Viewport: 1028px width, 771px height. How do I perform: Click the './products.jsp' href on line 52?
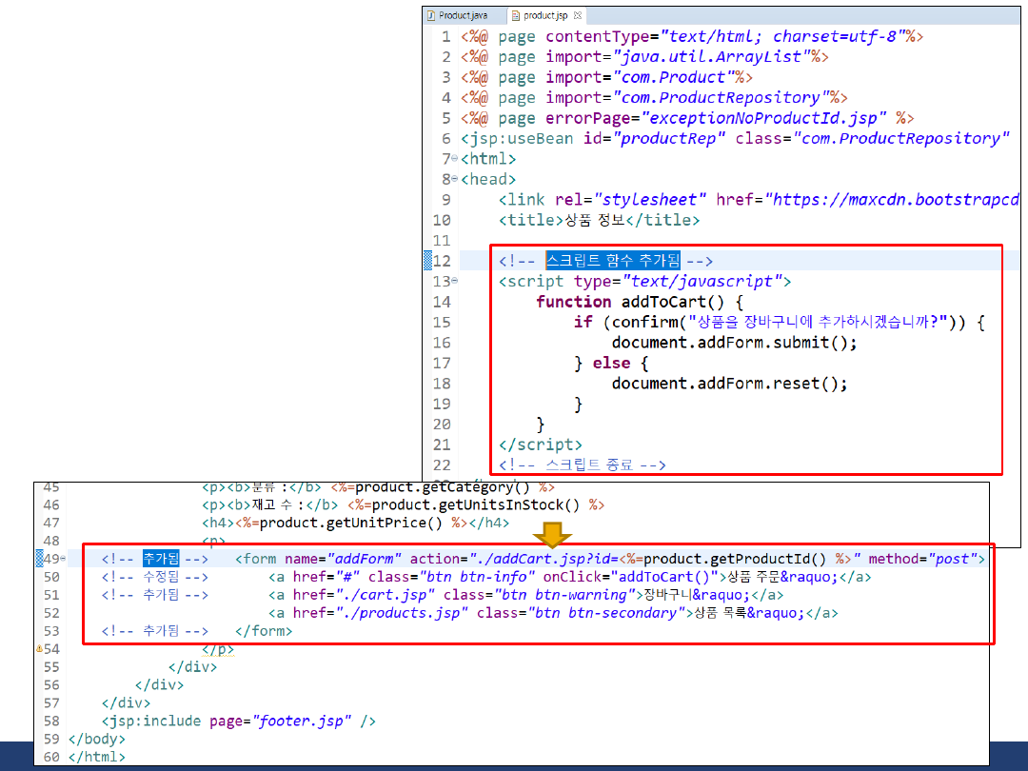pos(416,613)
